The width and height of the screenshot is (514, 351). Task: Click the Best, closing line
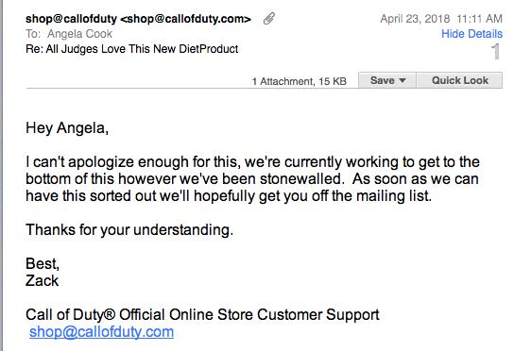pyautogui.click(x=43, y=263)
